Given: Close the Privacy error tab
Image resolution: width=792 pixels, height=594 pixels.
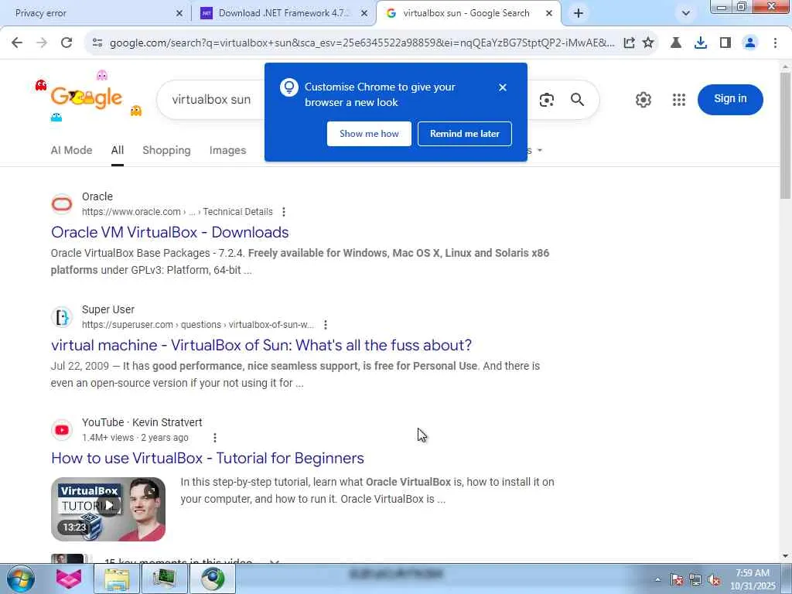Looking at the screenshot, I should point(179,14).
